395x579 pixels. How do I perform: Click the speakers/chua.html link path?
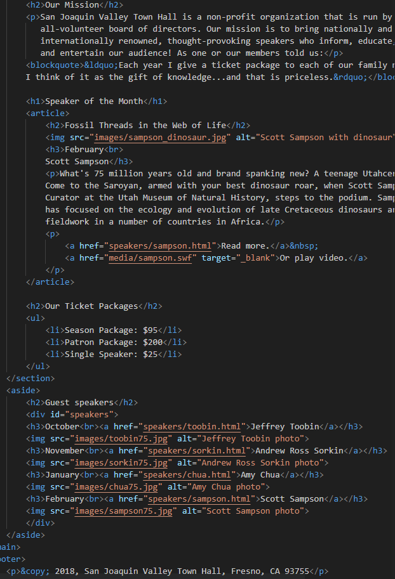click(189, 475)
